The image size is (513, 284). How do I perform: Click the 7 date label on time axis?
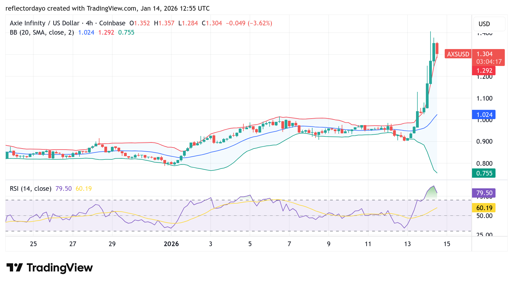click(289, 244)
